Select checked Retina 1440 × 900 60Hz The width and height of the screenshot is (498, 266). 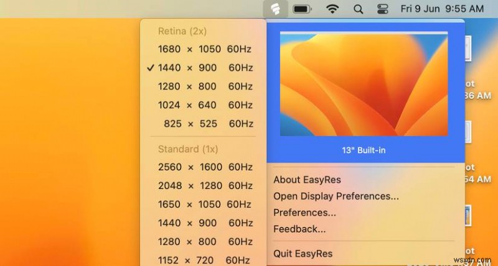tap(204, 68)
